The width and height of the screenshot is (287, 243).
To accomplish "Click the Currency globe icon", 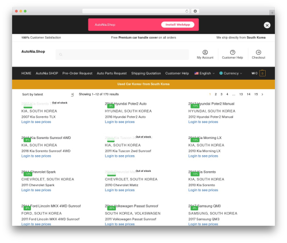I will coord(221,73).
